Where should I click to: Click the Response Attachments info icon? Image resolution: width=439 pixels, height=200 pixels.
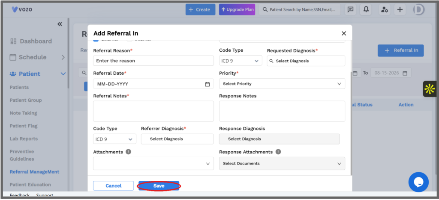pos(278,152)
